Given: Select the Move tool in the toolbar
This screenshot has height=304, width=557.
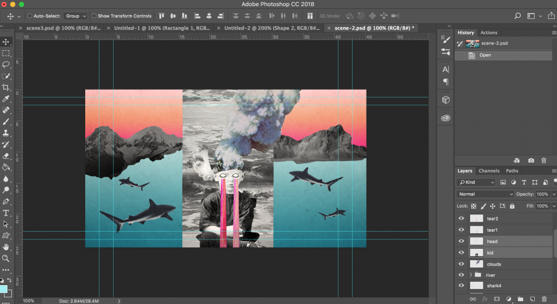Looking at the screenshot, I should point(6,42).
